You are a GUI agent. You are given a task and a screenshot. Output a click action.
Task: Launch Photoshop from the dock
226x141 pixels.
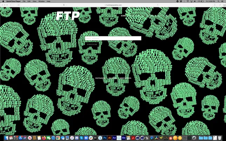click(105, 138)
